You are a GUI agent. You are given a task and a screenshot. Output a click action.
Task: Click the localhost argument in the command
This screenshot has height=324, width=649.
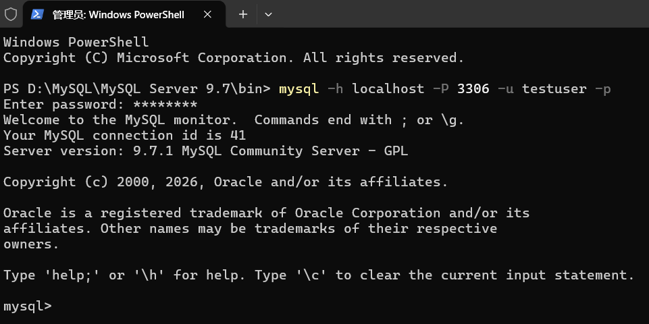coord(388,89)
